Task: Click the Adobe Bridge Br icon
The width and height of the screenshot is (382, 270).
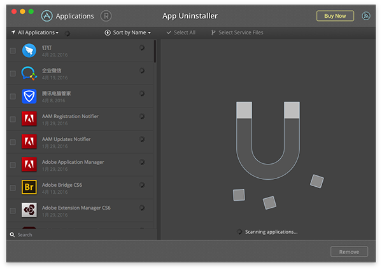Action: (29, 187)
